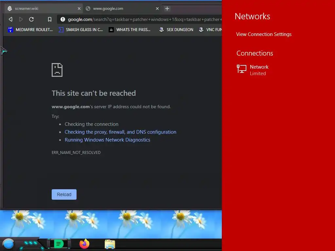Click the Networks panel heading
The height and width of the screenshot is (251, 335).
coord(252,16)
